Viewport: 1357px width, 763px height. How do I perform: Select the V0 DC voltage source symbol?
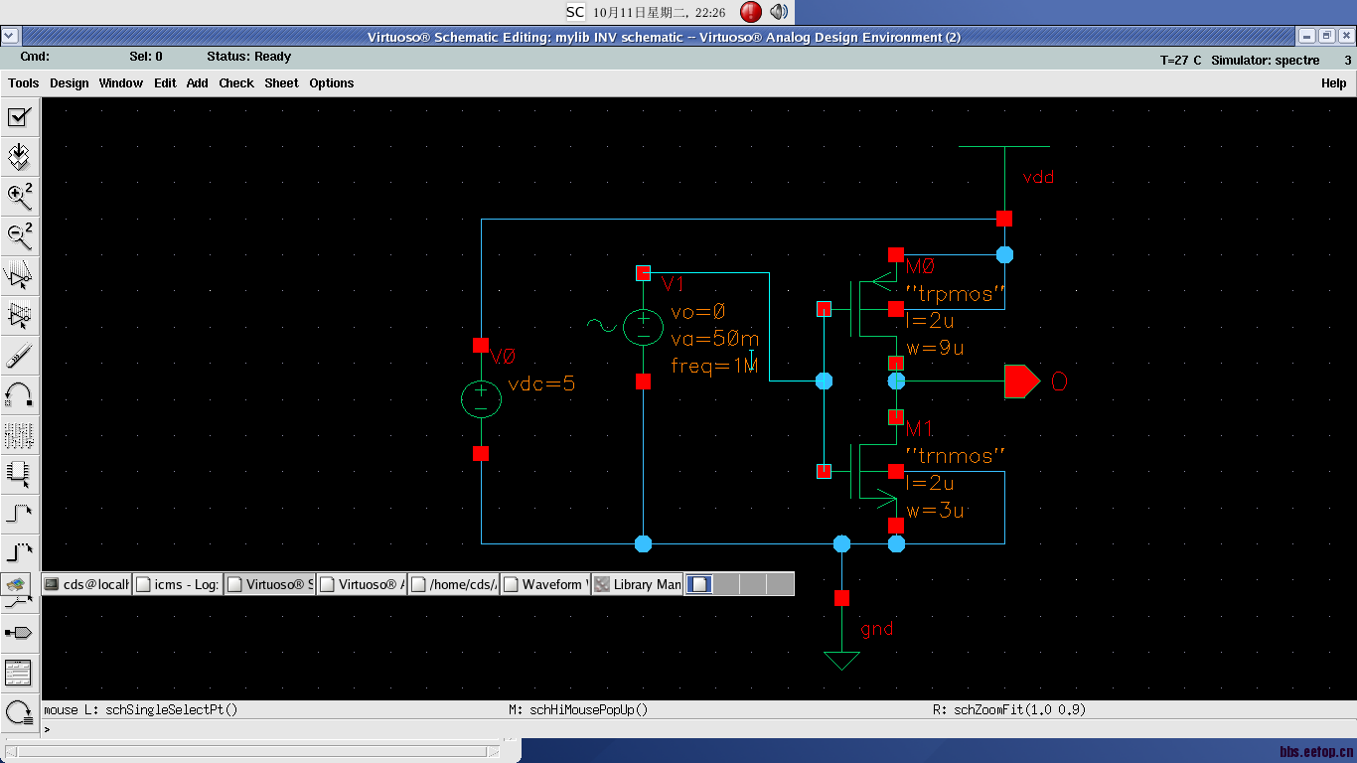[481, 399]
